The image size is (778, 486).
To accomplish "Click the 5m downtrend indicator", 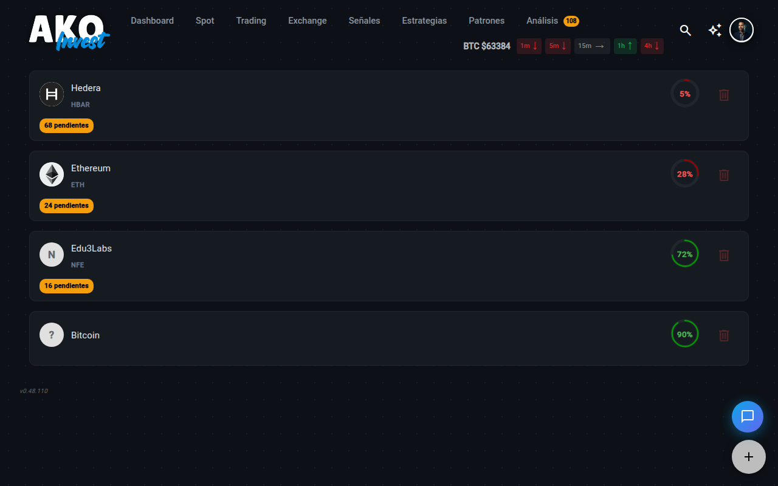I will [558, 46].
